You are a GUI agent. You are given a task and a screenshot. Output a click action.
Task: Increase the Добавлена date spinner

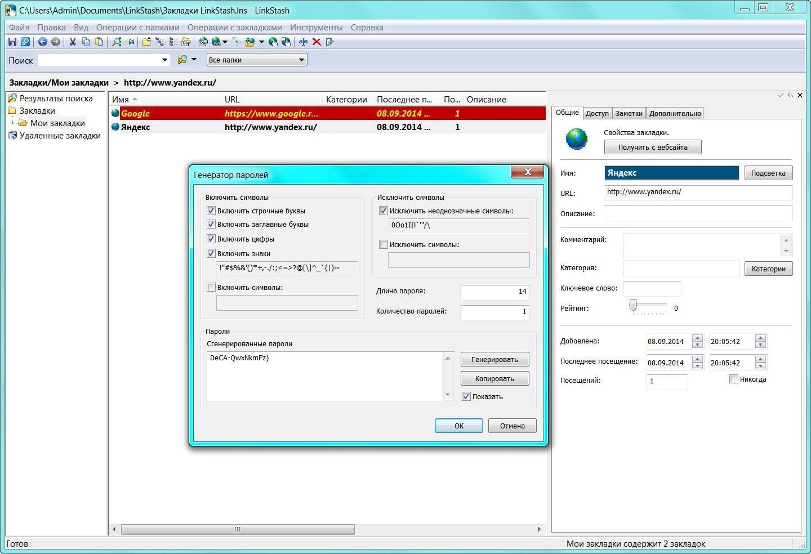click(697, 338)
